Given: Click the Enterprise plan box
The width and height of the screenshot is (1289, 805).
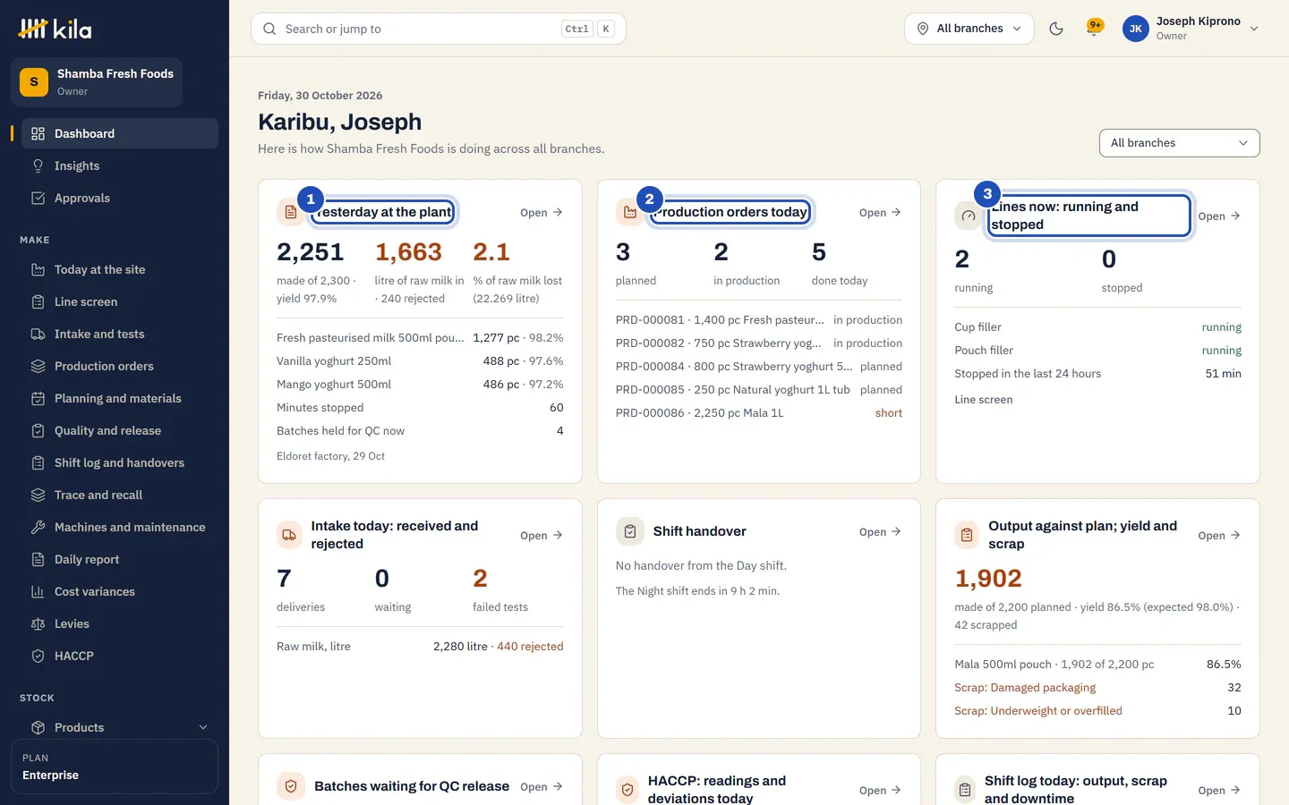Looking at the screenshot, I should tap(115, 767).
